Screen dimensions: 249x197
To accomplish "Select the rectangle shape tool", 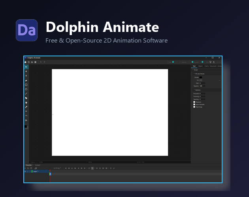I will [26, 85].
